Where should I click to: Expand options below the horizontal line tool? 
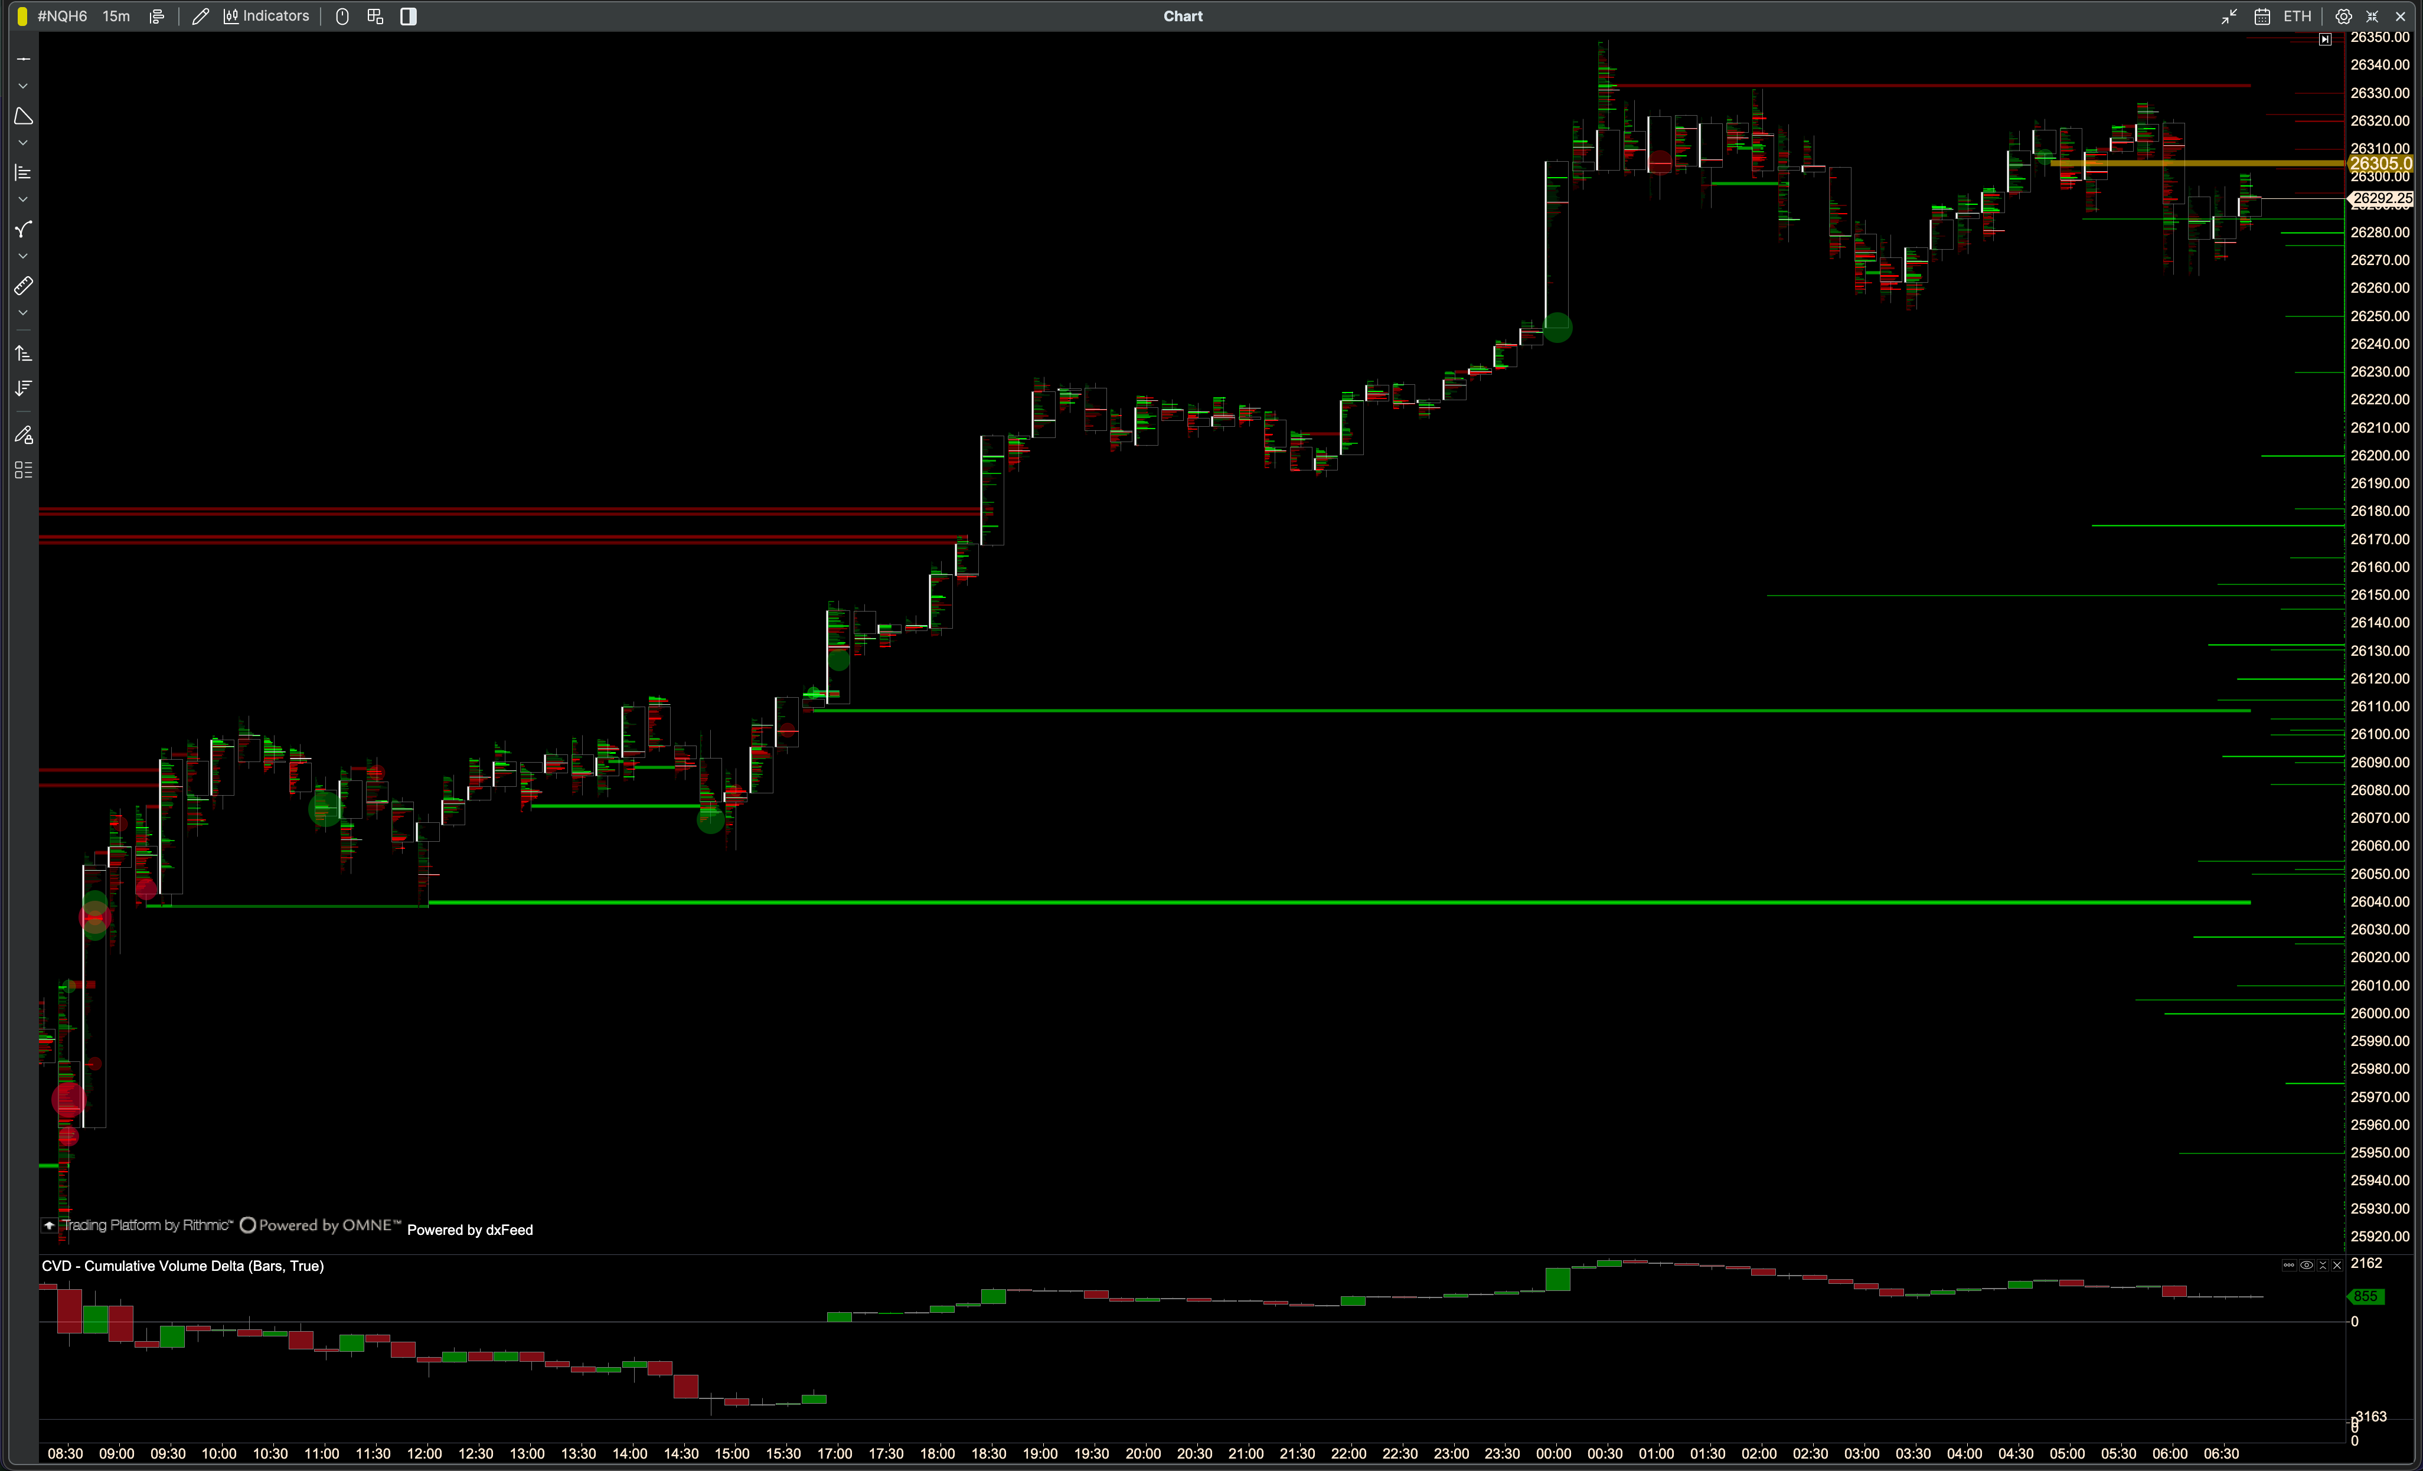24,87
